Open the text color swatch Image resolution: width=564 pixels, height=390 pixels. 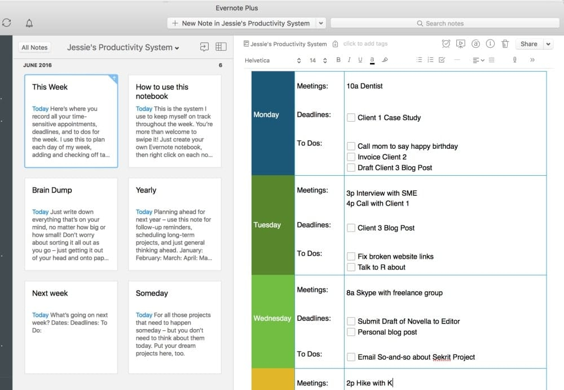pos(372,60)
